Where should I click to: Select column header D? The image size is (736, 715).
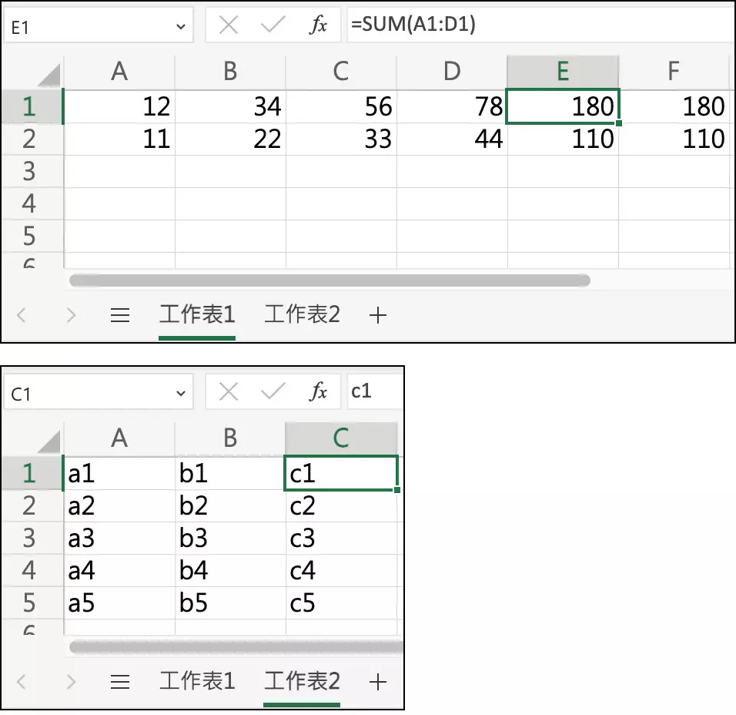pos(451,70)
